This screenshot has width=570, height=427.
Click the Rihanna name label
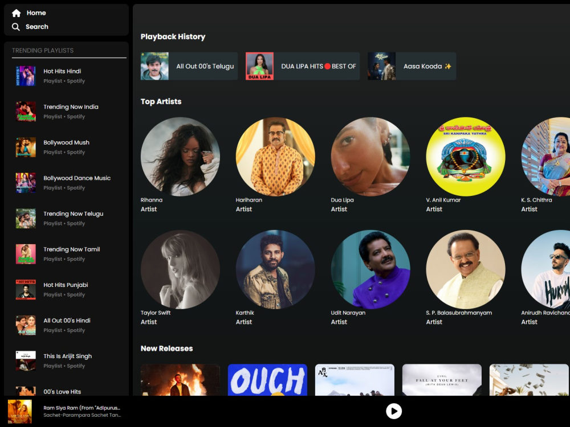coord(152,200)
